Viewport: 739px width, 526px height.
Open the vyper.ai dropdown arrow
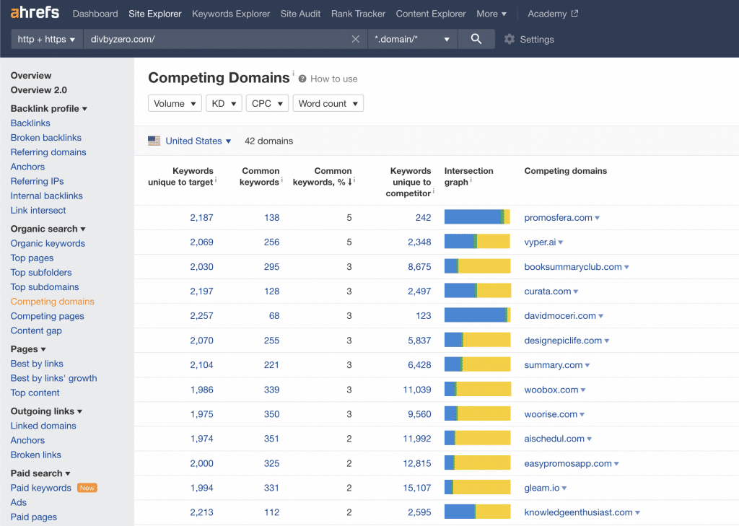560,242
